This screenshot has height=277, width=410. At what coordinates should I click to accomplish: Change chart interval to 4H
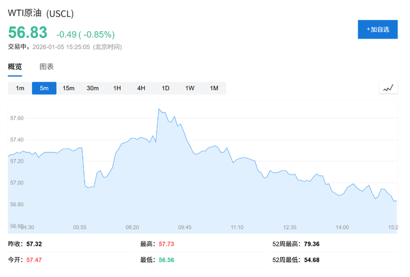(x=141, y=88)
